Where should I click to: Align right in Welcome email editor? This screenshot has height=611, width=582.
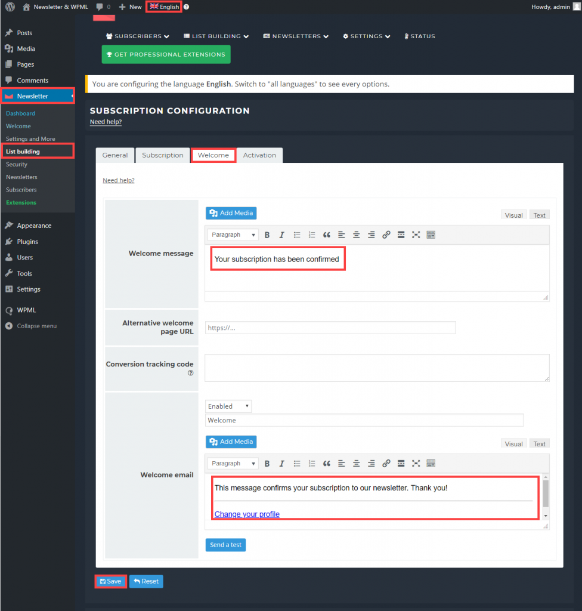coord(372,463)
